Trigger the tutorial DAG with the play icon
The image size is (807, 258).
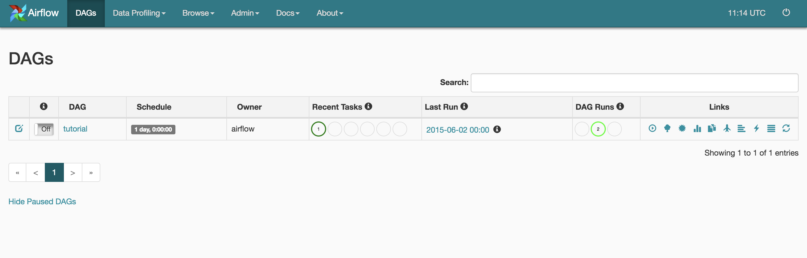(652, 128)
